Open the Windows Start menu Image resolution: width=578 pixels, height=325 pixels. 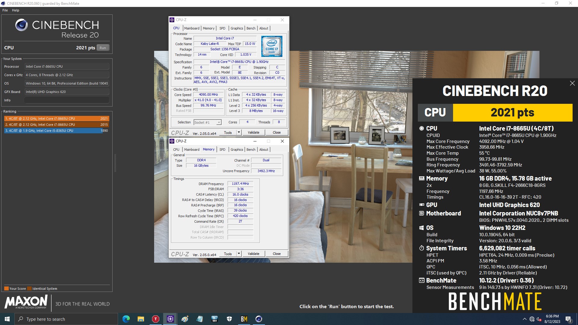7,319
